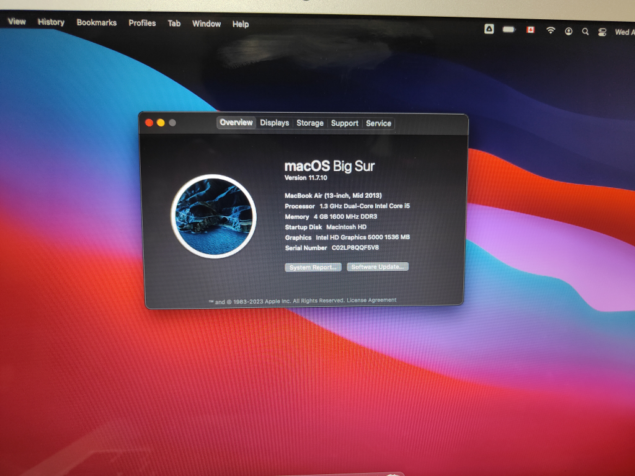Minimize the About This Mac window
The height and width of the screenshot is (476, 635).
click(161, 123)
